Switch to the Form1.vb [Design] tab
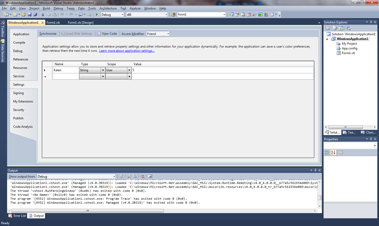 (x=81, y=23)
